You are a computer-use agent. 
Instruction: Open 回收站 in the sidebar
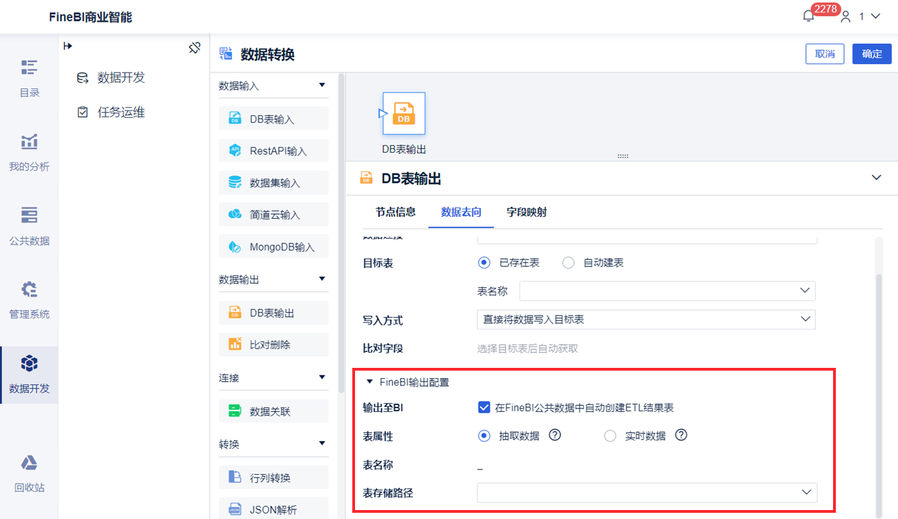click(29, 473)
